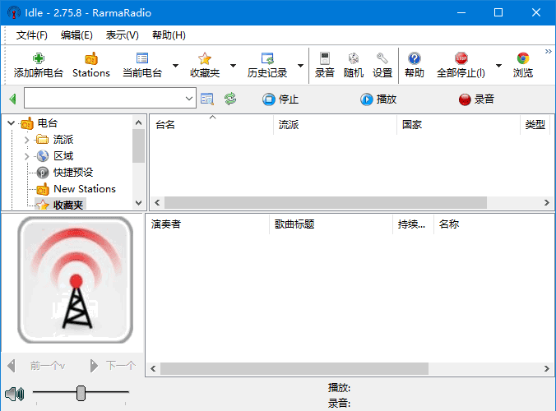Sort by station list 流派 column header
The width and height of the screenshot is (556, 411).
pos(335,125)
